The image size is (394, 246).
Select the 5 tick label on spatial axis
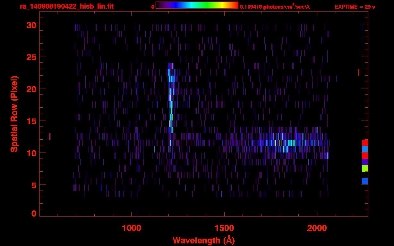pos(34,185)
